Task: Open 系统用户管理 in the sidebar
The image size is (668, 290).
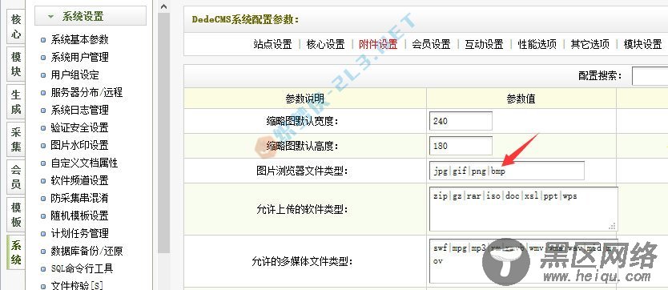Action: pos(79,57)
